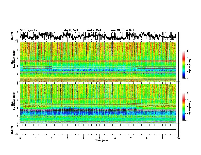This screenshot has width=201, height=155.
Task: Click time axis tick label "6"
Action: pyautogui.click(x=115, y=138)
